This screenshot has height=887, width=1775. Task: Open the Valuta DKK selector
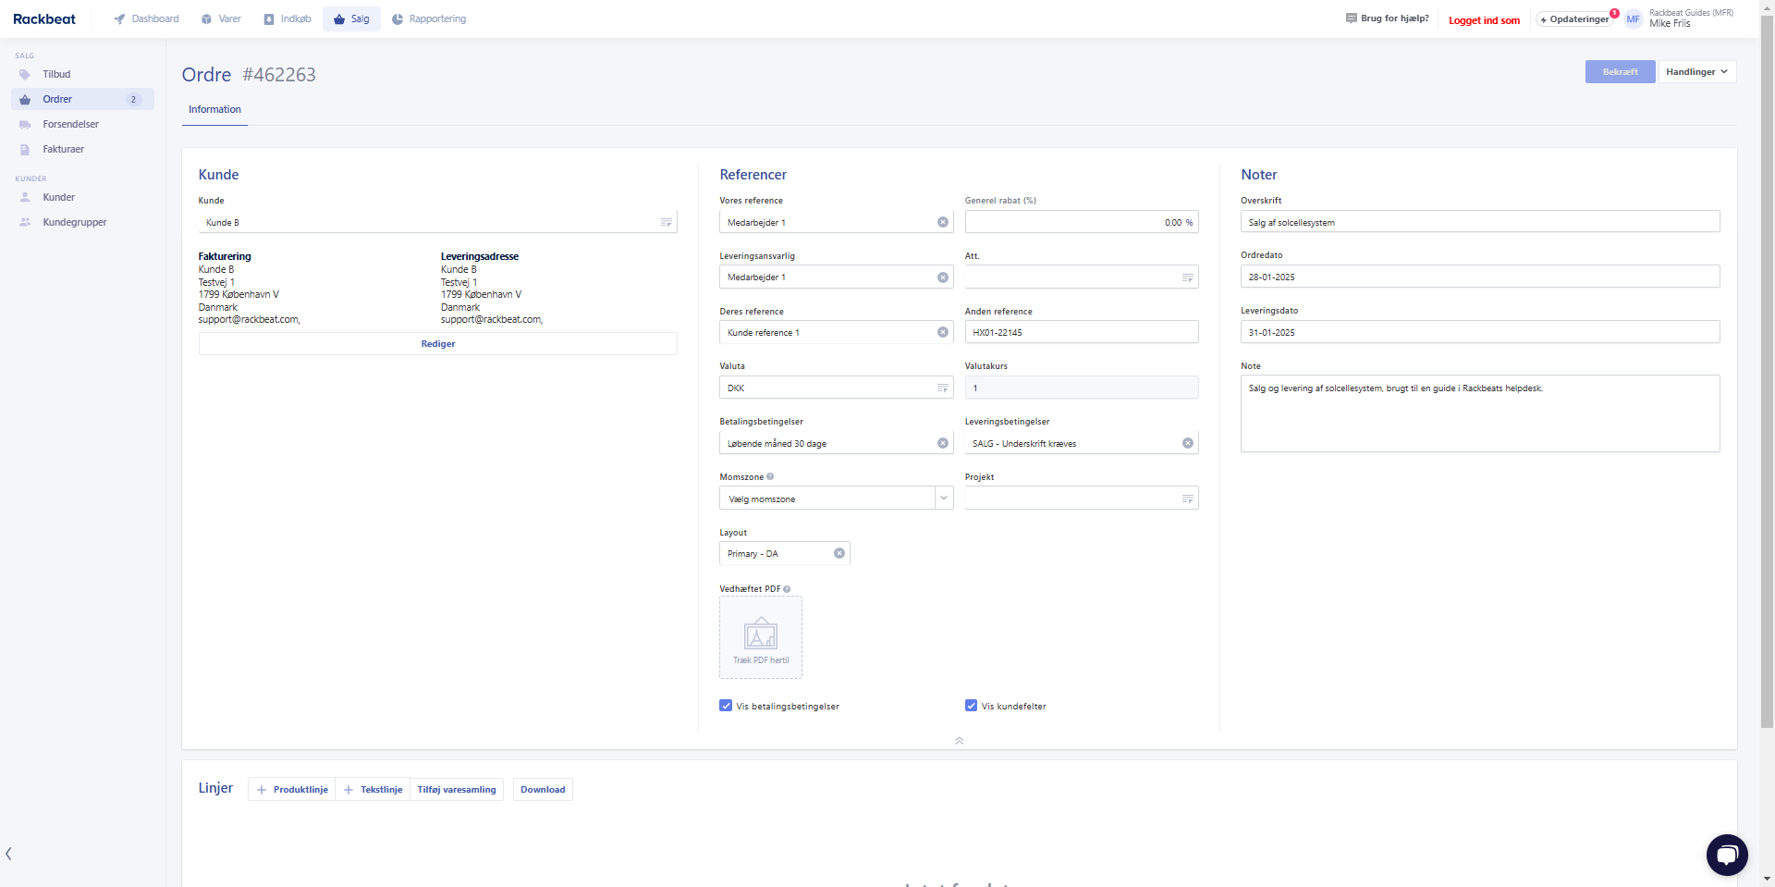[942, 388]
